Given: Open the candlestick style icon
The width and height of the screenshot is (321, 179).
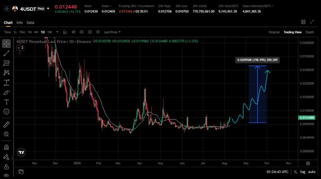Looking at the screenshot, I should 73,32.
